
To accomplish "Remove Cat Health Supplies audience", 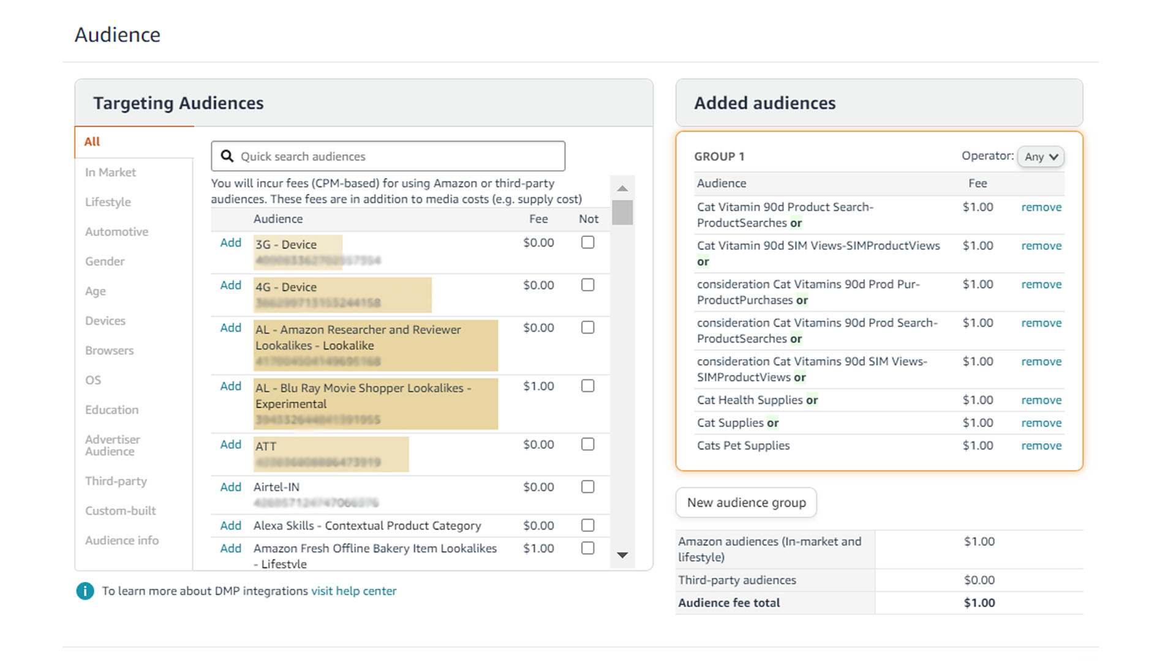I will 1041,400.
